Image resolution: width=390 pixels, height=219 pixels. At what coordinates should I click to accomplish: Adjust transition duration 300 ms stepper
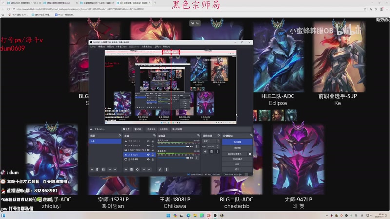[x=217, y=146]
